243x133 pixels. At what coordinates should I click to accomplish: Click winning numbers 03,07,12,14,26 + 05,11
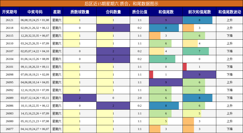pos(35,98)
